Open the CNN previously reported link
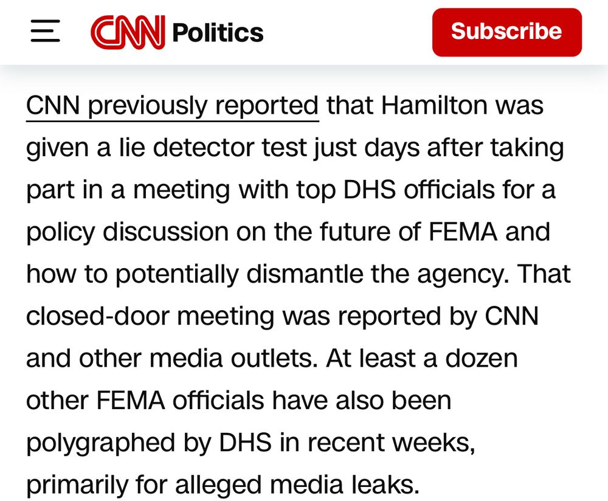The image size is (608, 501). pyautogui.click(x=172, y=105)
